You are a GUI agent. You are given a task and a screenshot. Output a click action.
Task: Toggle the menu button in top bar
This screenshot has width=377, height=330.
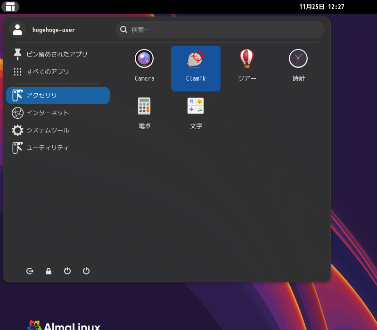[x=10, y=7]
